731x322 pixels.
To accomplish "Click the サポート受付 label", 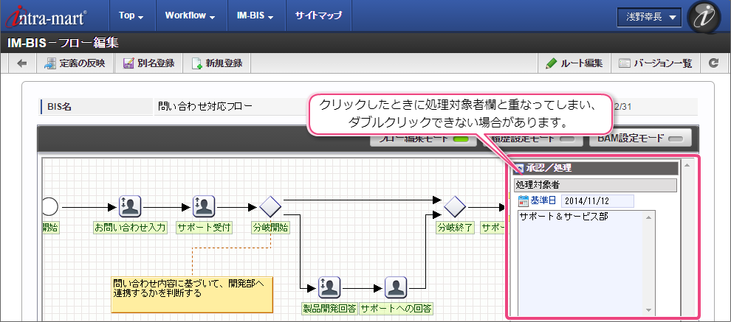I will pyautogui.click(x=205, y=228).
